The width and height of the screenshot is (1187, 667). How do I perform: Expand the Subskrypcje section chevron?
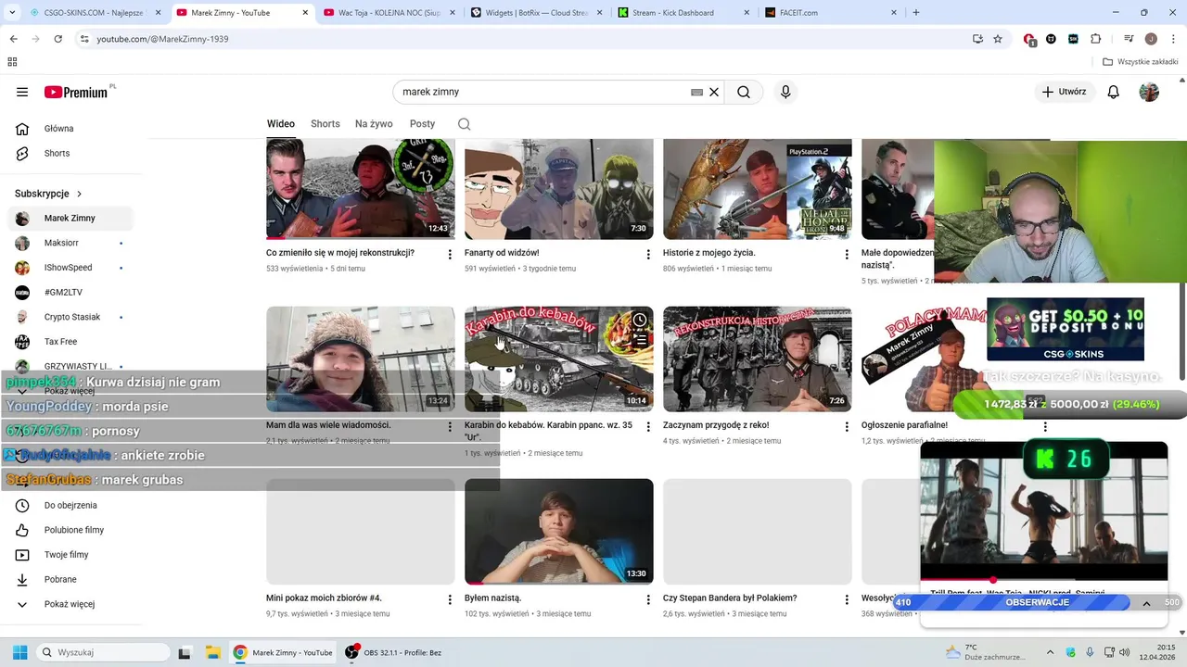click(x=79, y=194)
